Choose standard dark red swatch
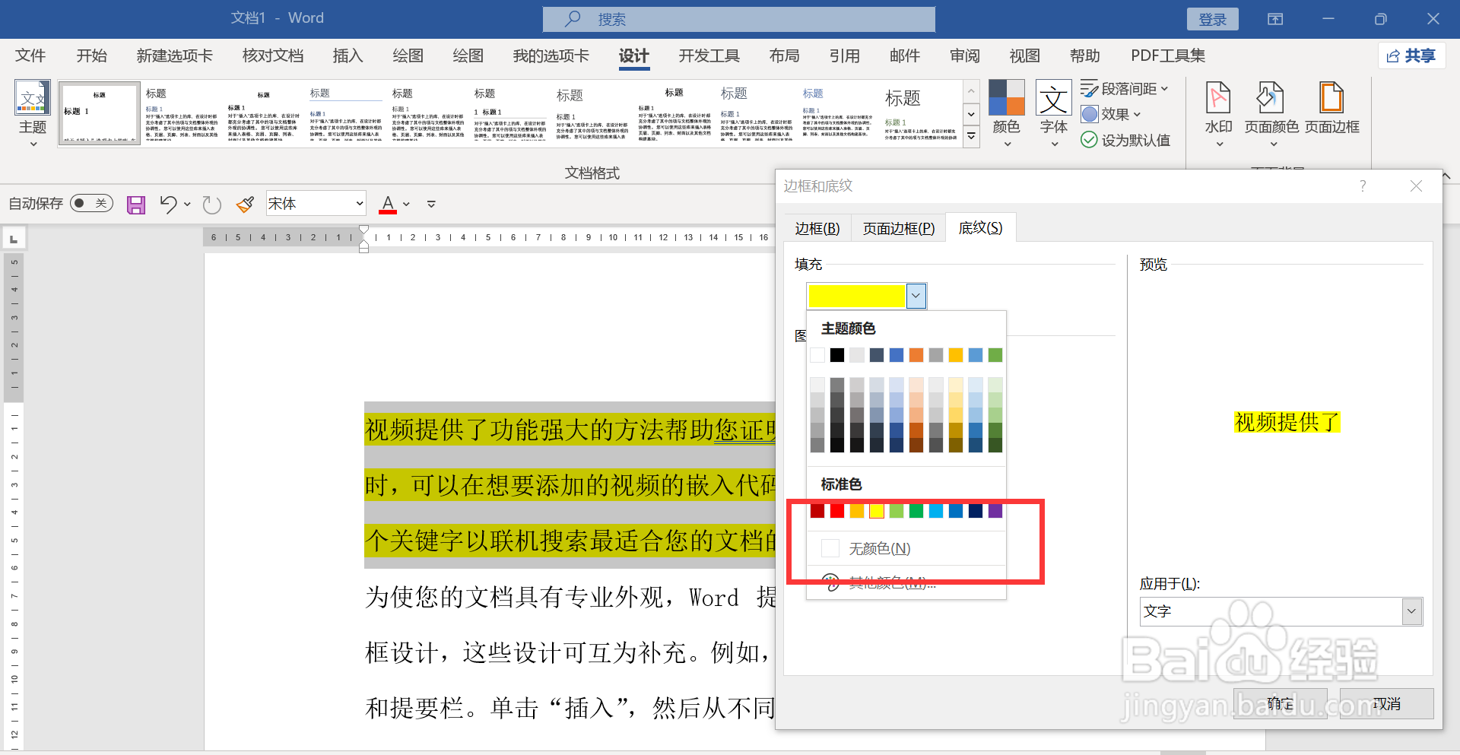Viewport: 1460px width, 755px height. (817, 511)
